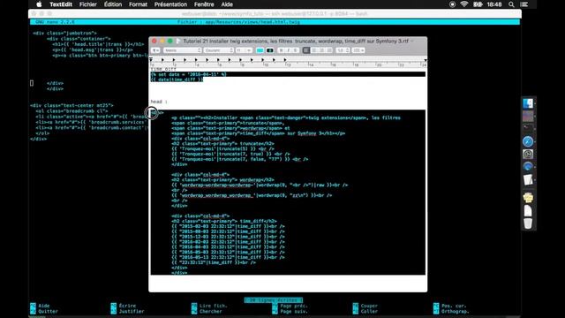Click the 'head :' label in document
This screenshot has height=318, width=565.
pos(159,102)
